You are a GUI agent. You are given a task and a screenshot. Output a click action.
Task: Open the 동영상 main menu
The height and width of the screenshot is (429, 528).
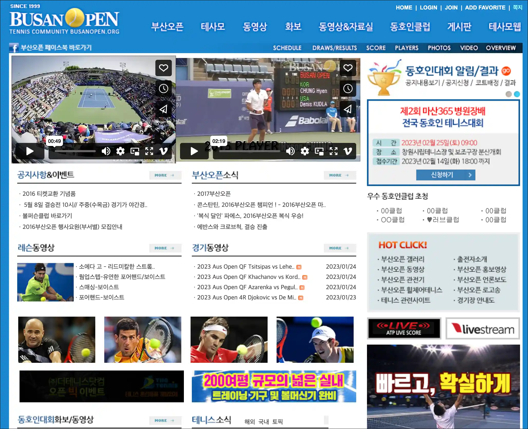[255, 27]
